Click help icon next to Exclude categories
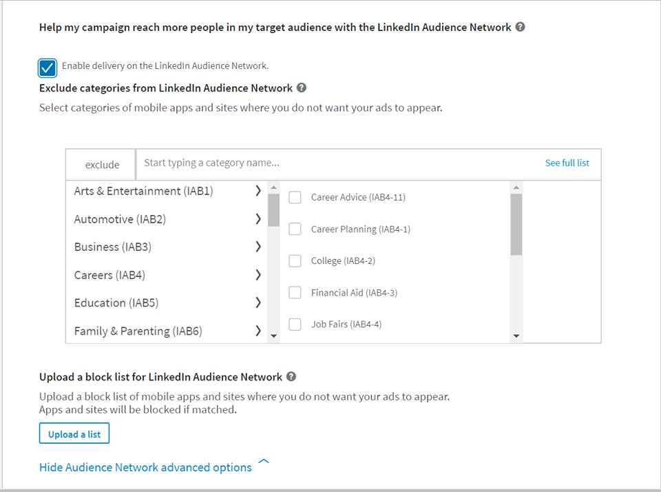Image resolution: width=661 pixels, height=492 pixels. point(301,88)
